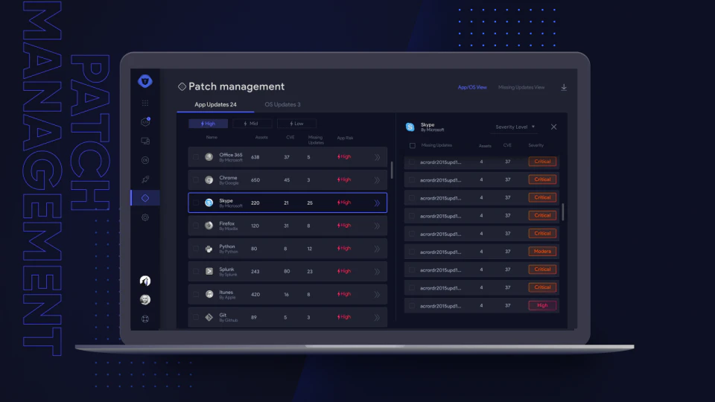Sort by CVE column in details panel
The height and width of the screenshot is (402, 715).
pyautogui.click(x=507, y=145)
